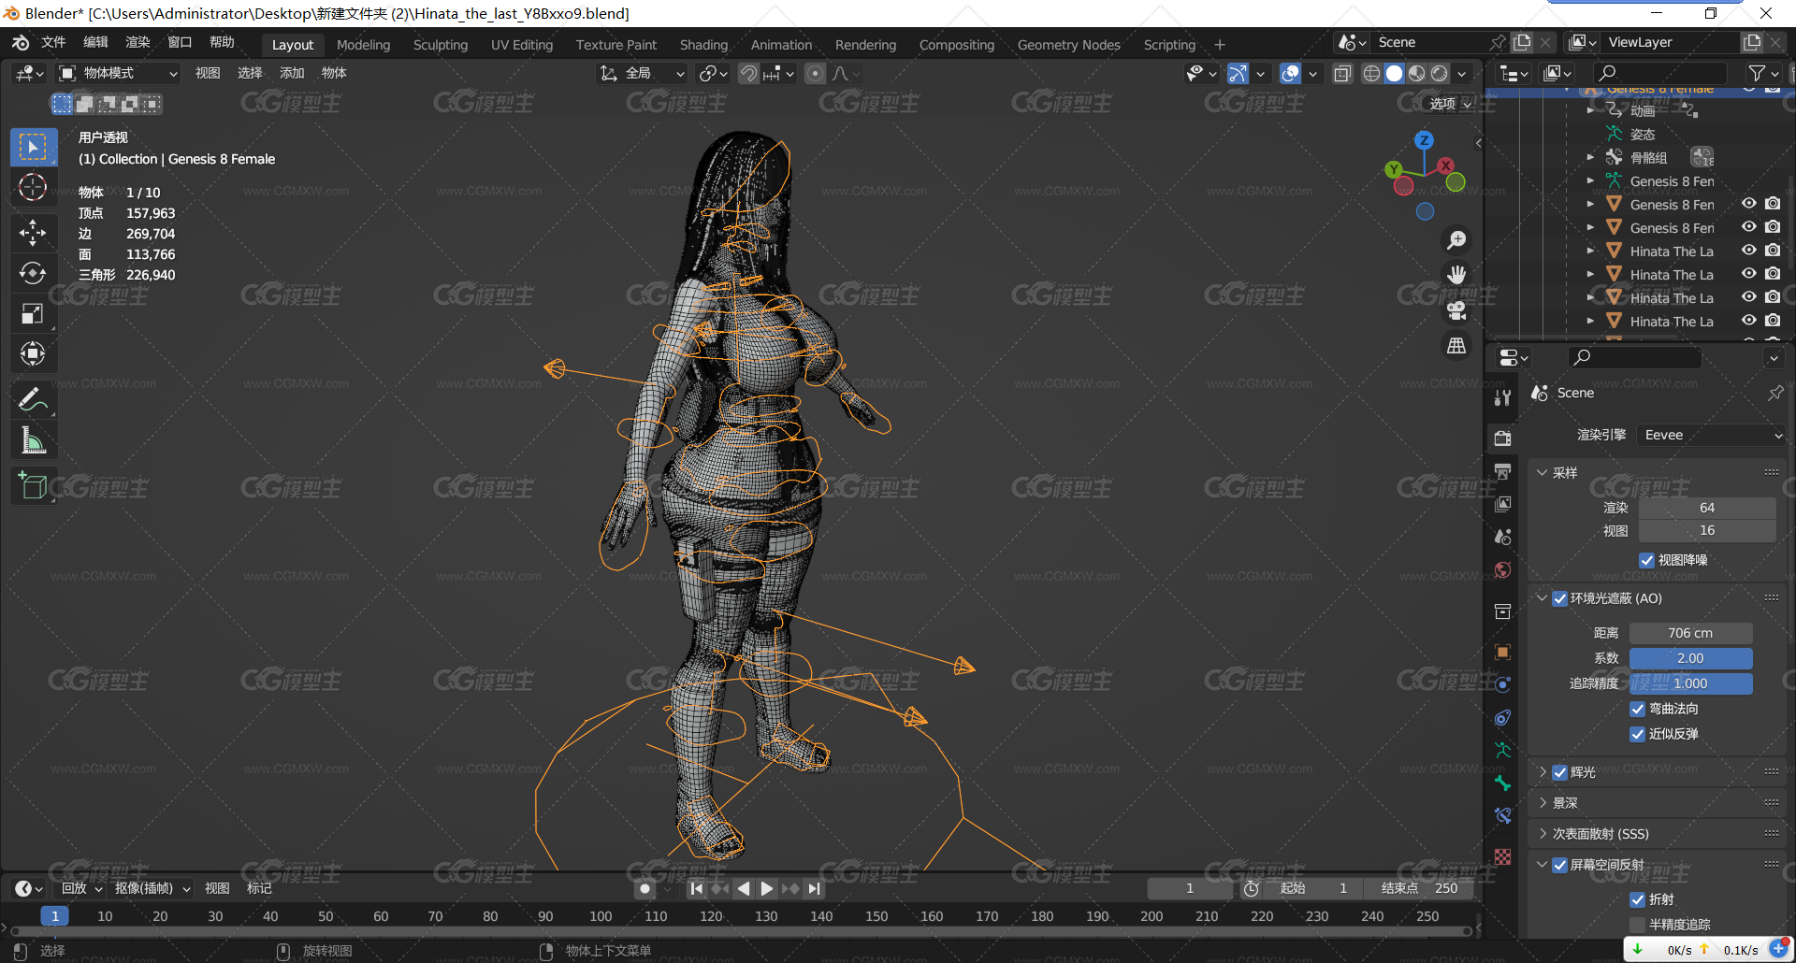The image size is (1796, 963).
Task: Select the Add Cube tool
Action: point(33,486)
